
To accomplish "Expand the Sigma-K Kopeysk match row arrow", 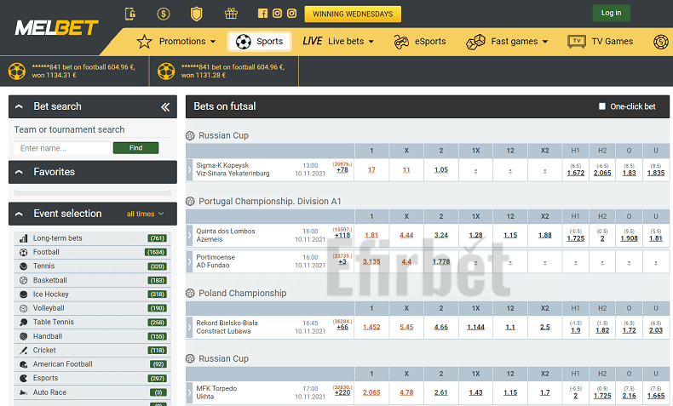I will 189,169.
